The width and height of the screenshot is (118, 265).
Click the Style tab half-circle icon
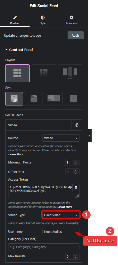(x=43, y=17)
